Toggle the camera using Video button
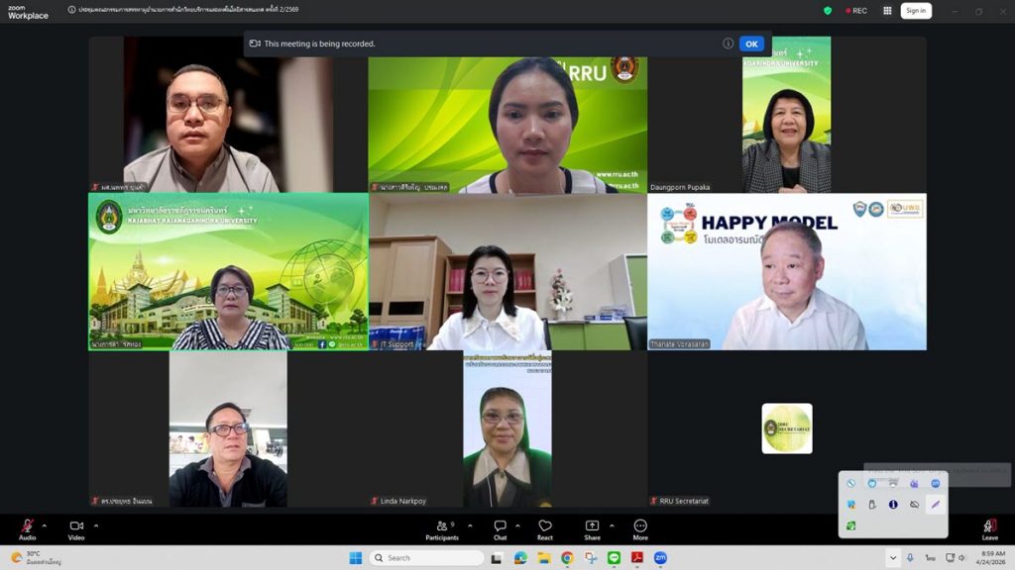 pyautogui.click(x=76, y=526)
